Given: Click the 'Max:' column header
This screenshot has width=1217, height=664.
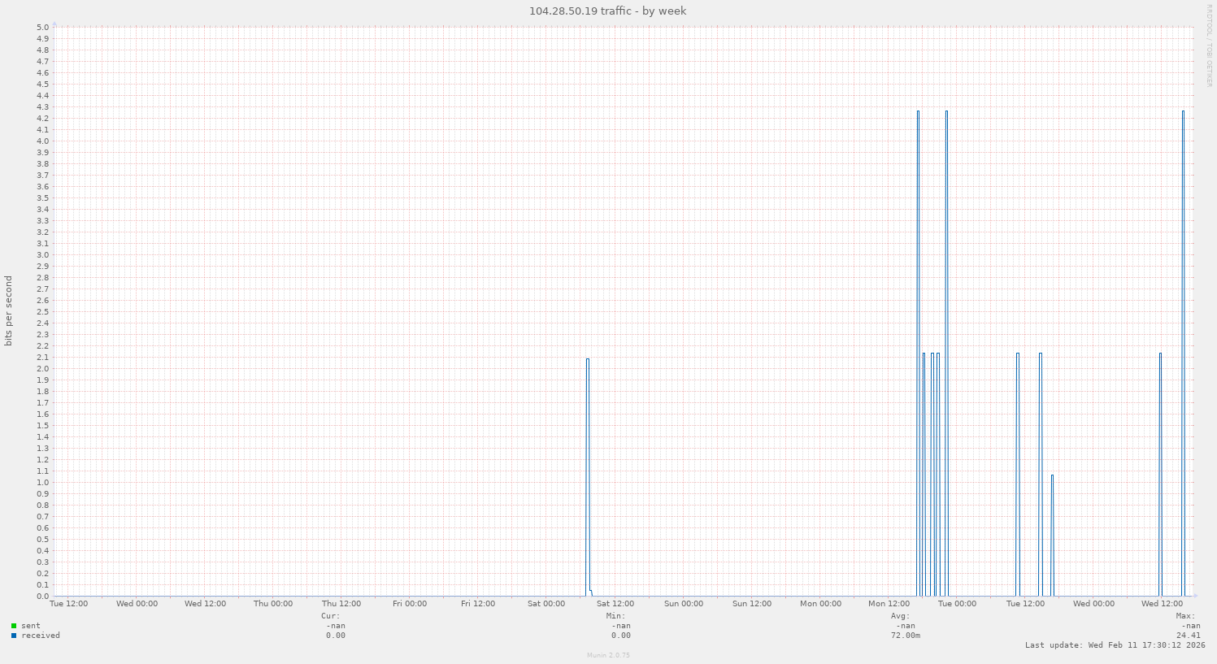Looking at the screenshot, I should pos(1185,616).
